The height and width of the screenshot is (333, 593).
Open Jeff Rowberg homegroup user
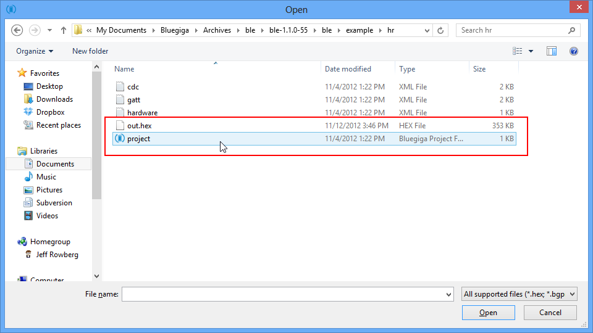point(57,255)
